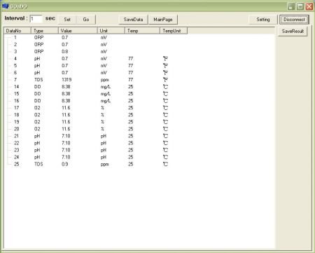Click the app icon in the title bar
This screenshot has height=253, width=315.
click(5, 6)
